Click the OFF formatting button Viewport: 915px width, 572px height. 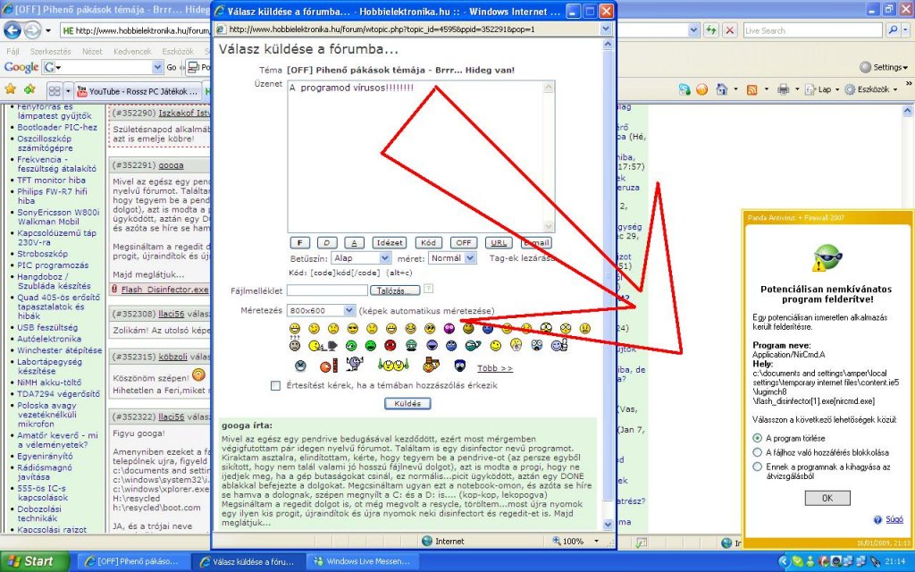click(464, 242)
